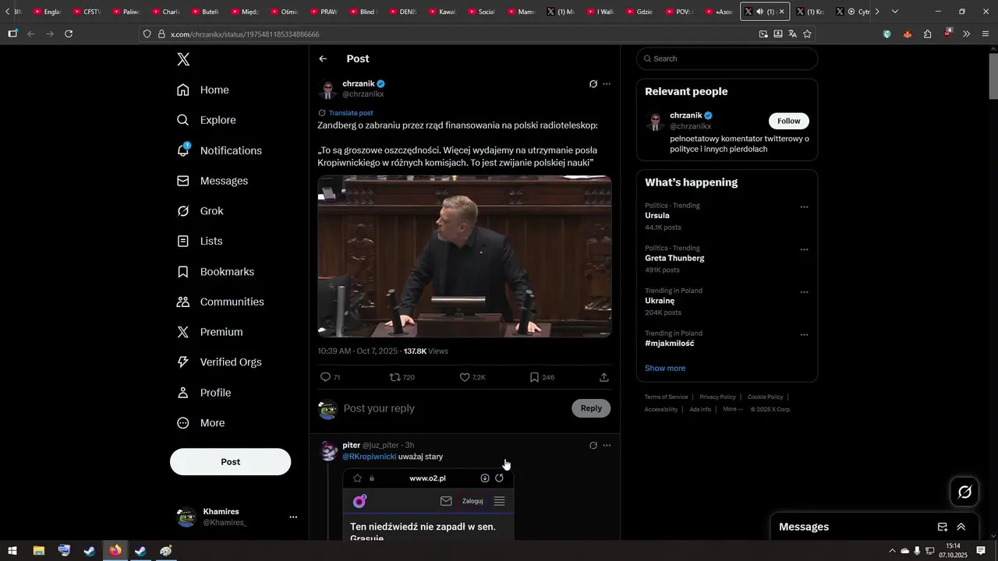Expand the Messages drawer
Image resolution: width=998 pixels, height=561 pixels.
click(961, 527)
